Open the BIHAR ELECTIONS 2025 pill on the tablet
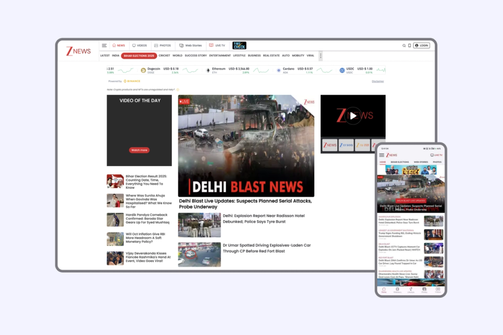 point(139,56)
